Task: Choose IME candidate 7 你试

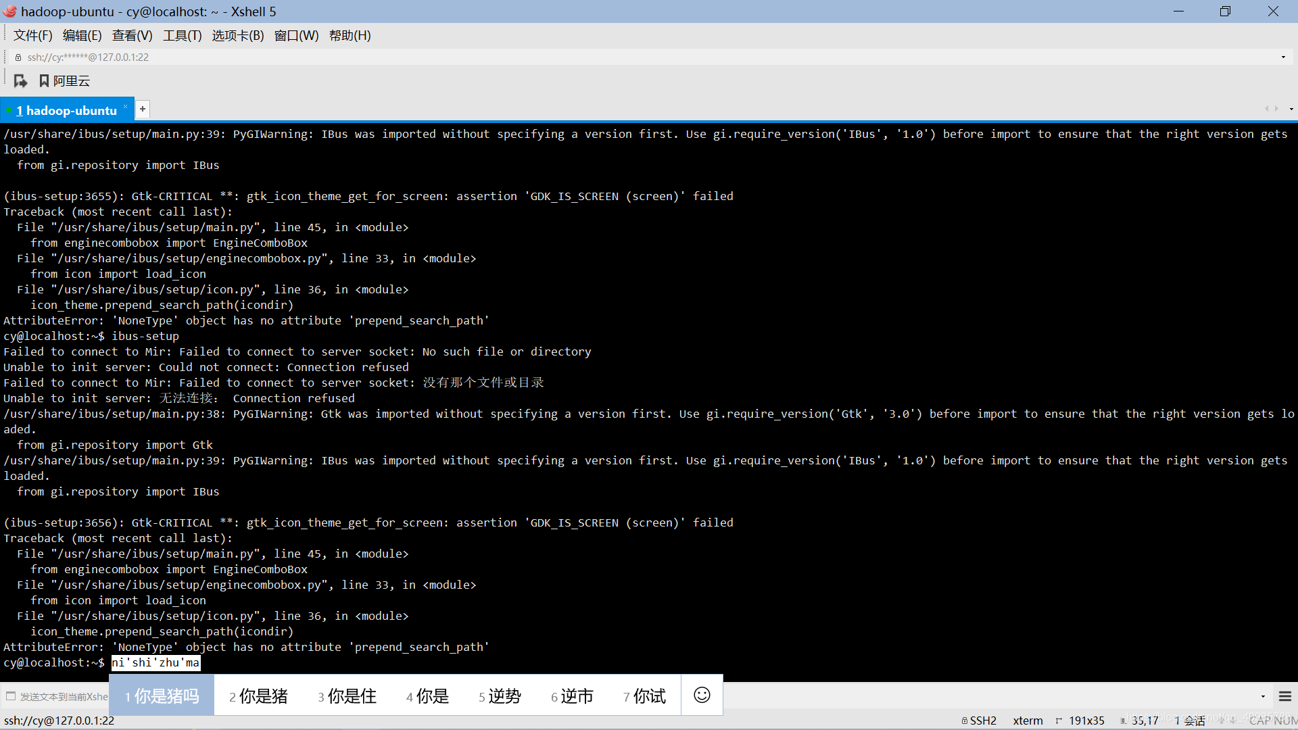Action: point(644,696)
